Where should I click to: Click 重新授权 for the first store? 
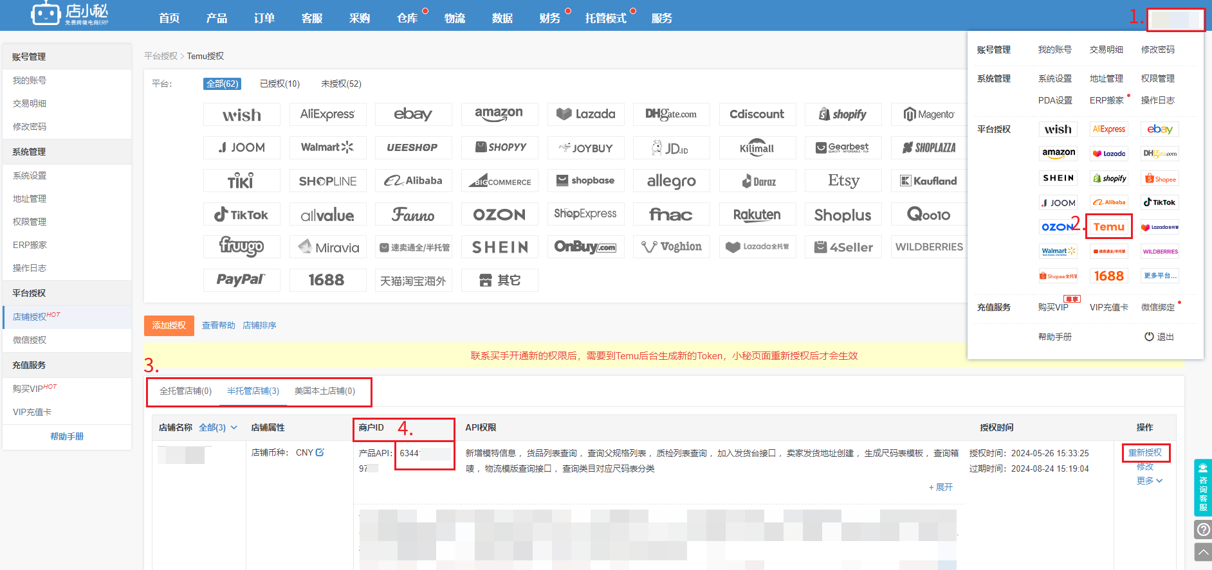tap(1145, 452)
